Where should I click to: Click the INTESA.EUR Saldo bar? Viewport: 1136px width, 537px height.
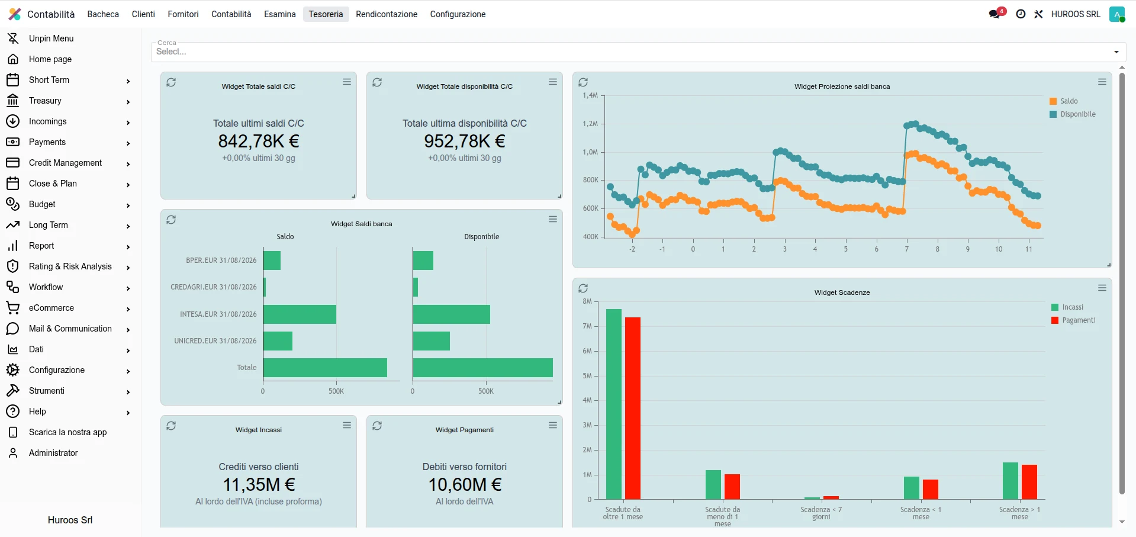coord(300,314)
